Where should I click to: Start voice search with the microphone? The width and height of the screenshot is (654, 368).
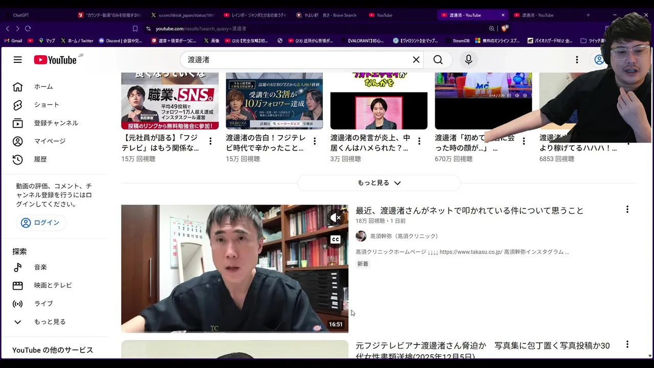[469, 60]
